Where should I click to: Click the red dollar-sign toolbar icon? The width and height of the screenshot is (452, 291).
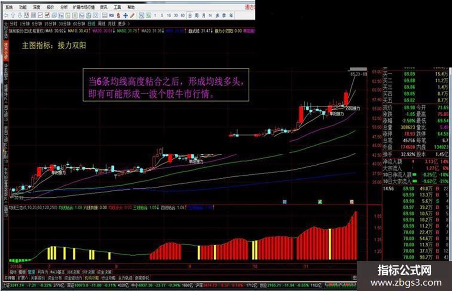point(118,16)
